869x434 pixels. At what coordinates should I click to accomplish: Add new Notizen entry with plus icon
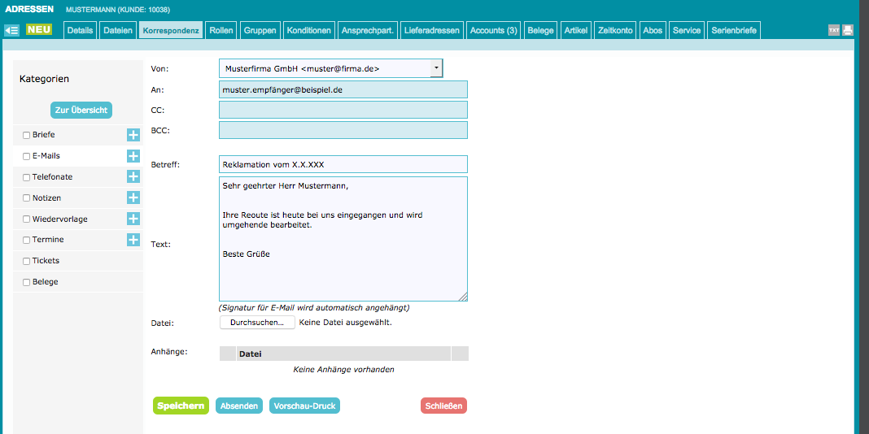(x=133, y=197)
